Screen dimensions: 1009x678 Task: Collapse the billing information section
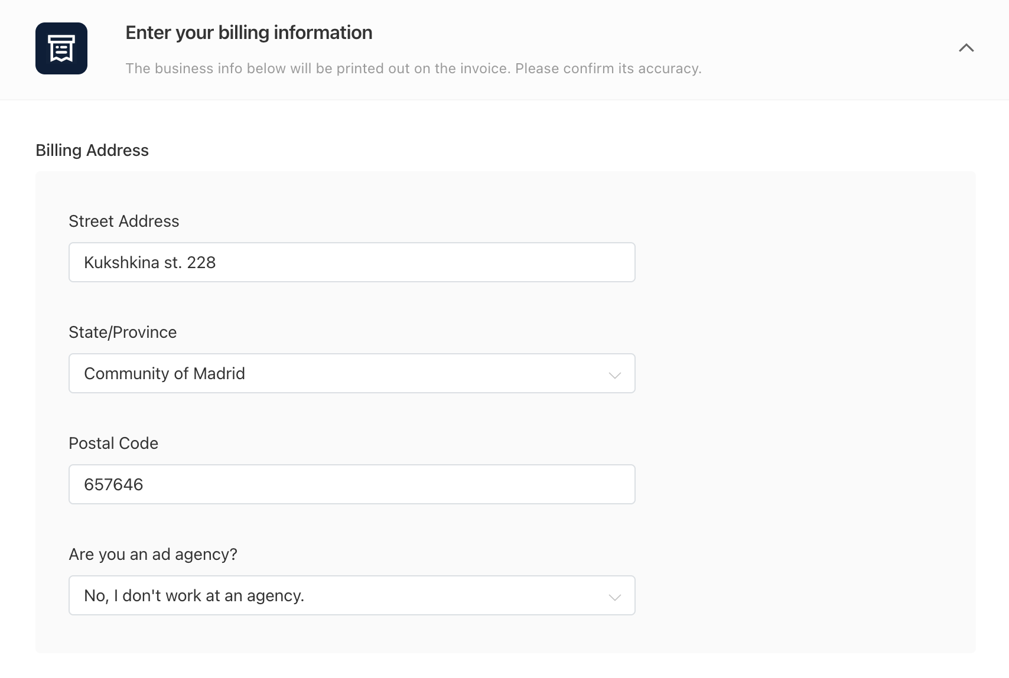pos(966,48)
